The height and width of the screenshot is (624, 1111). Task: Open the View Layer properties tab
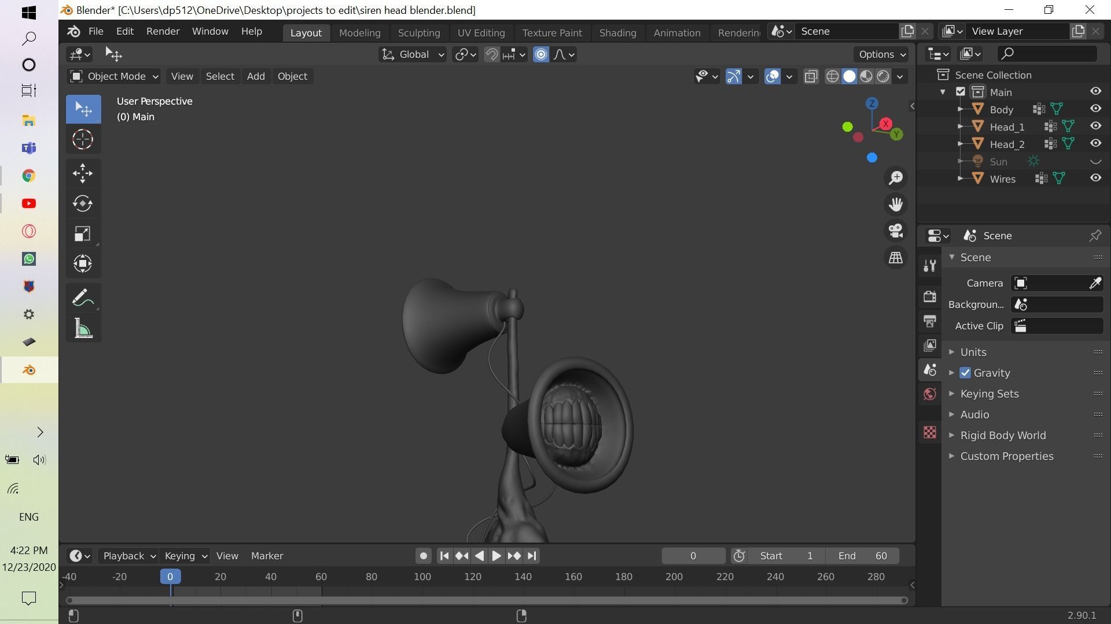coord(930,346)
